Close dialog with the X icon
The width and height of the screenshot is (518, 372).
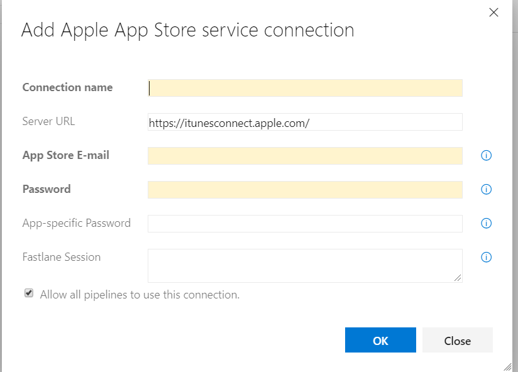[x=493, y=13]
